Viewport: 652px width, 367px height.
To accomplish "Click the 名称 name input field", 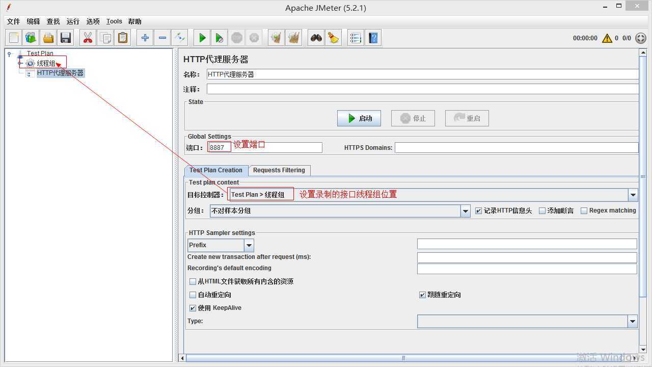I will pyautogui.click(x=423, y=74).
